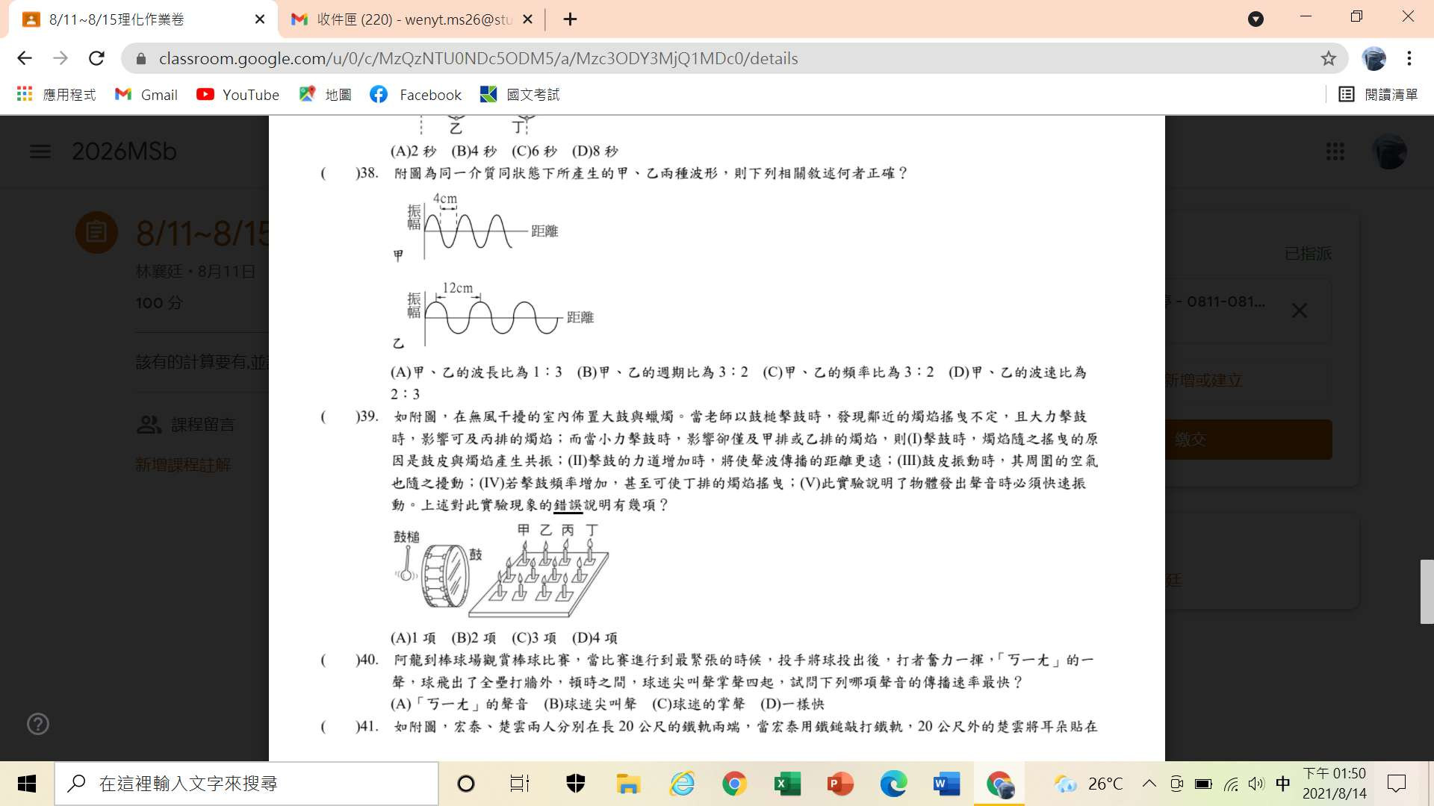The image size is (1434, 806).
Task: Switch the 中 input method indicator
Action: pos(1283,784)
